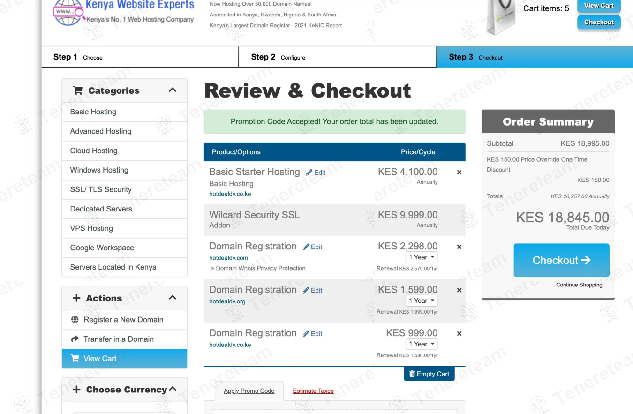Collapse the Categories panel chevron
This screenshot has width=633, height=414.
173,90
